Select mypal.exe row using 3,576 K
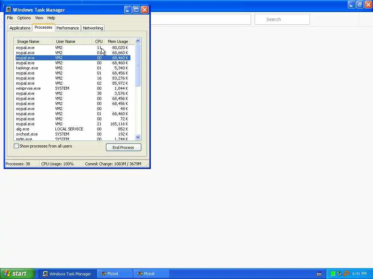This screenshot has width=373, height=279. [73, 93]
